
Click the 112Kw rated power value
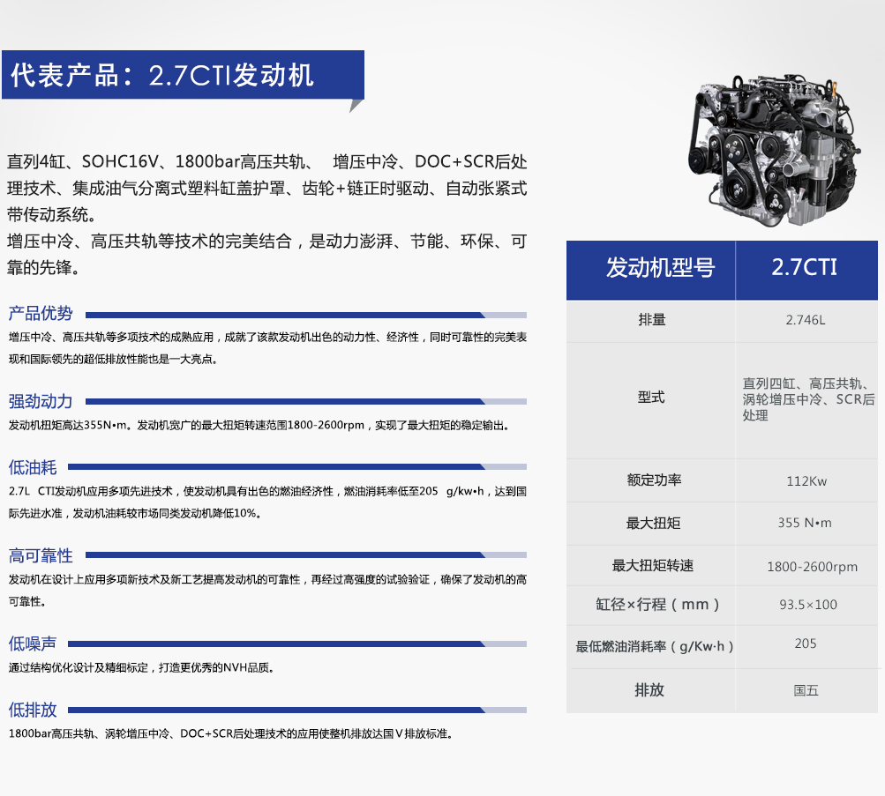806,481
